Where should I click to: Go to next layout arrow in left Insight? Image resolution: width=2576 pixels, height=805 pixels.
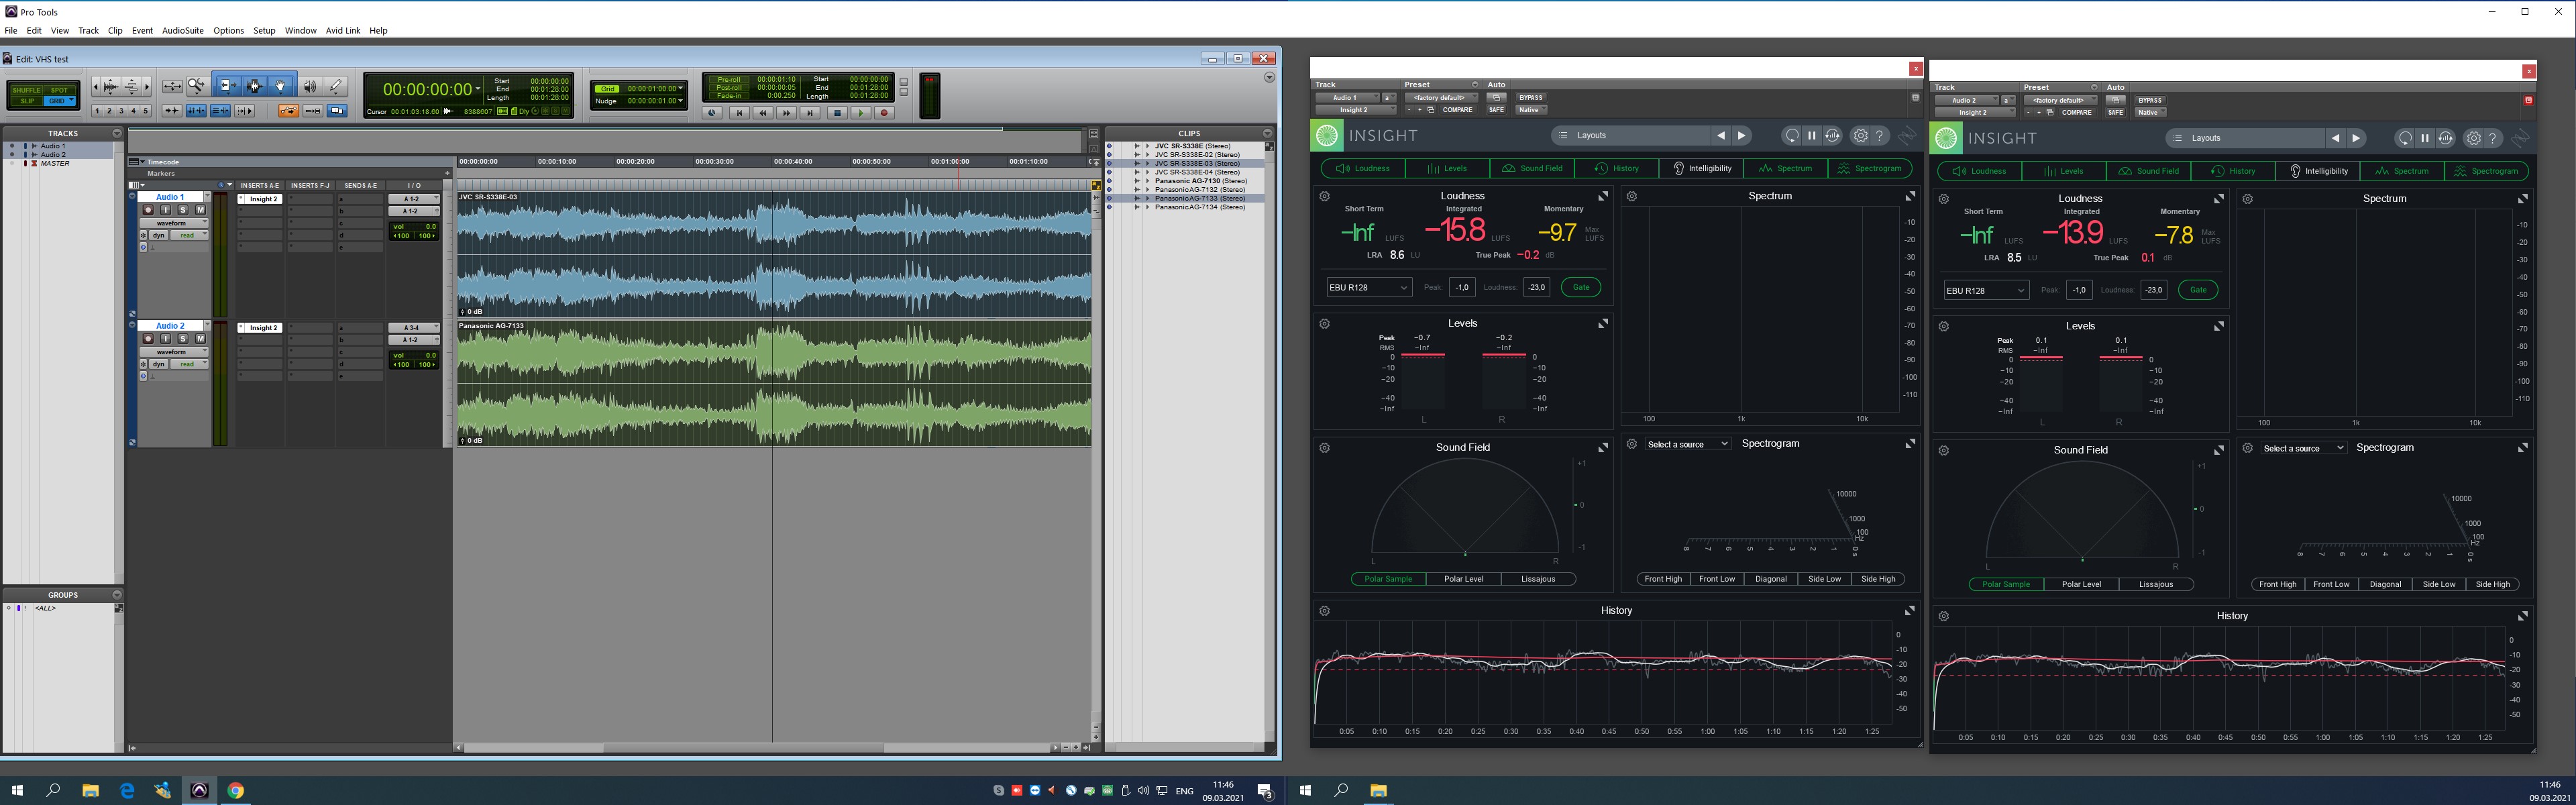point(1741,135)
